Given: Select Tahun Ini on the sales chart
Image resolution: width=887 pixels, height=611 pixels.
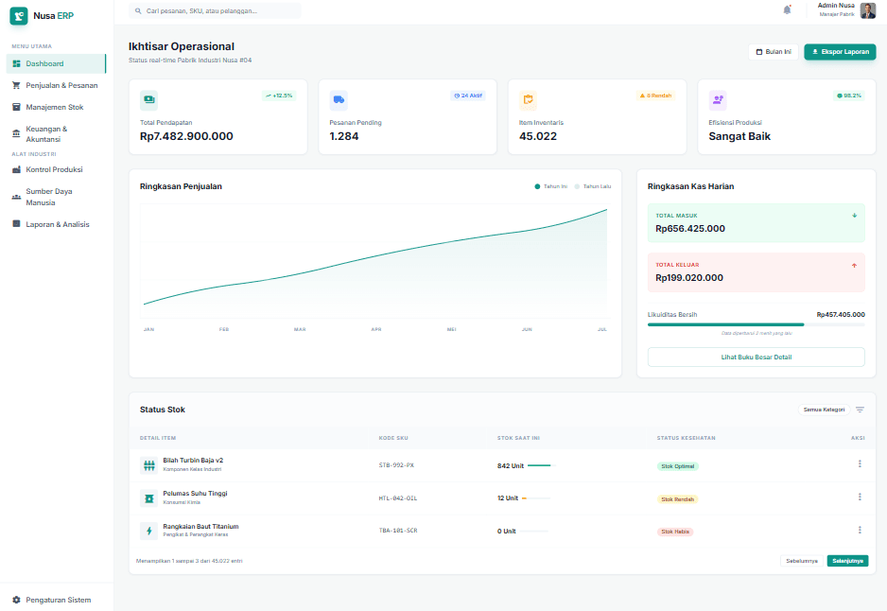Looking at the screenshot, I should pos(551,186).
